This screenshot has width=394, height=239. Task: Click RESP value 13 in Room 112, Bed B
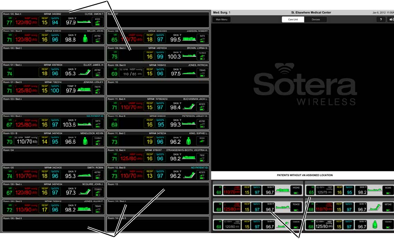pyautogui.click(x=149, y=176)
